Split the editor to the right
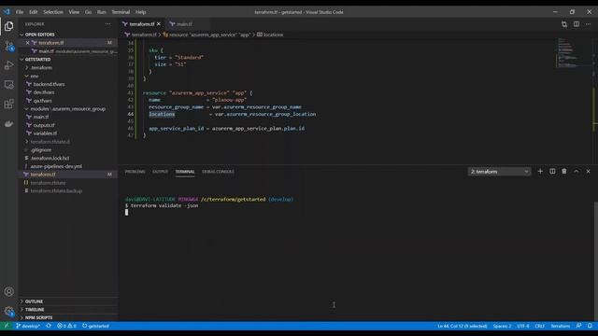The image size is (598, 336). click(x=577, y=24)
